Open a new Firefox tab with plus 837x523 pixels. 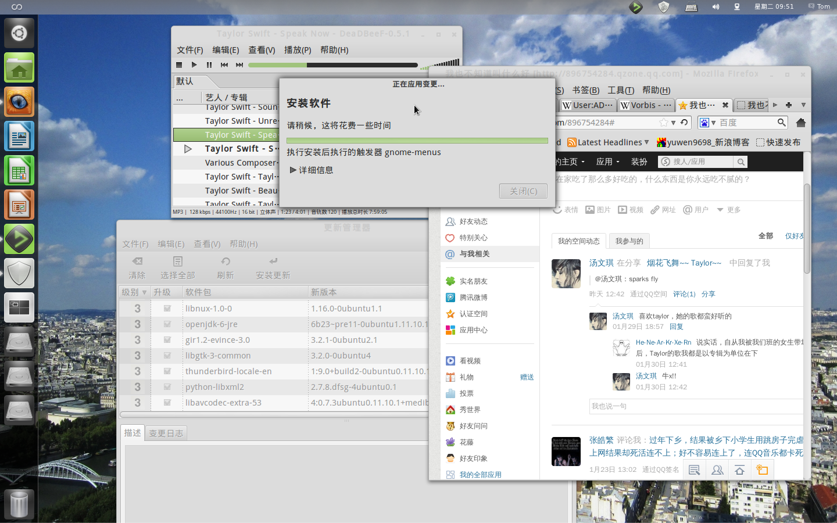[789, 105]
